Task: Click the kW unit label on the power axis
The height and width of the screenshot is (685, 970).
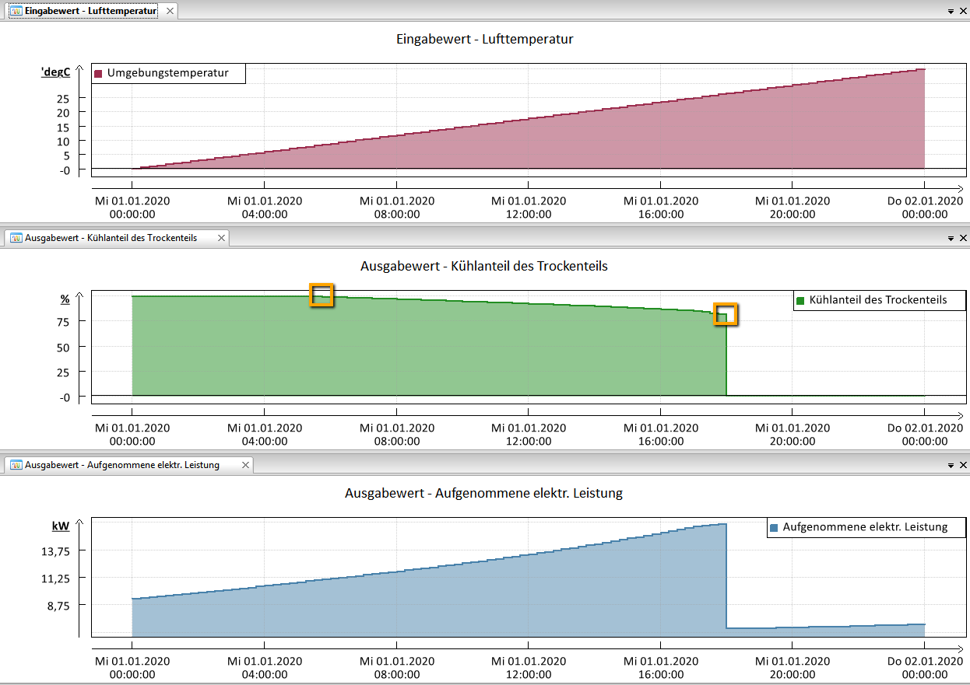Action: pos(61,526)
